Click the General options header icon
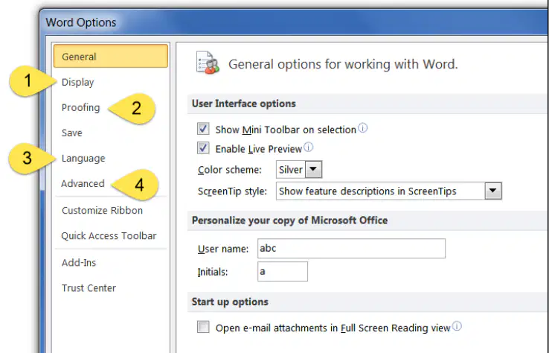This screenshot has height=353, width=549. click(208, 63)
